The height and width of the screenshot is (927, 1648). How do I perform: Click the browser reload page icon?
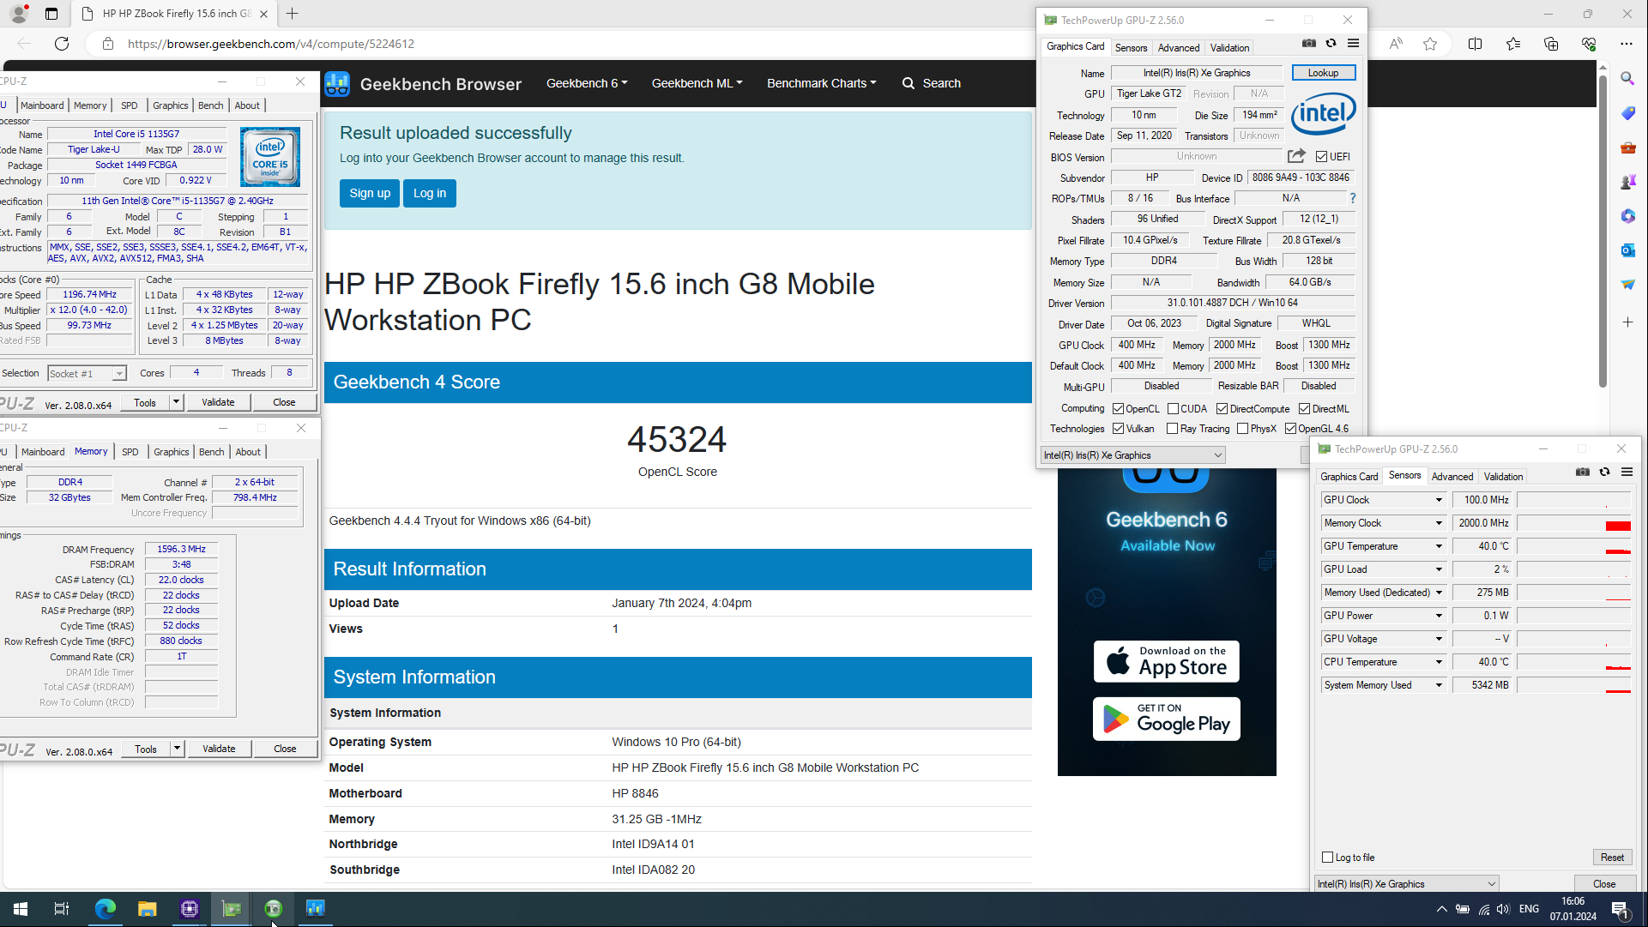(x=62, y=44)
